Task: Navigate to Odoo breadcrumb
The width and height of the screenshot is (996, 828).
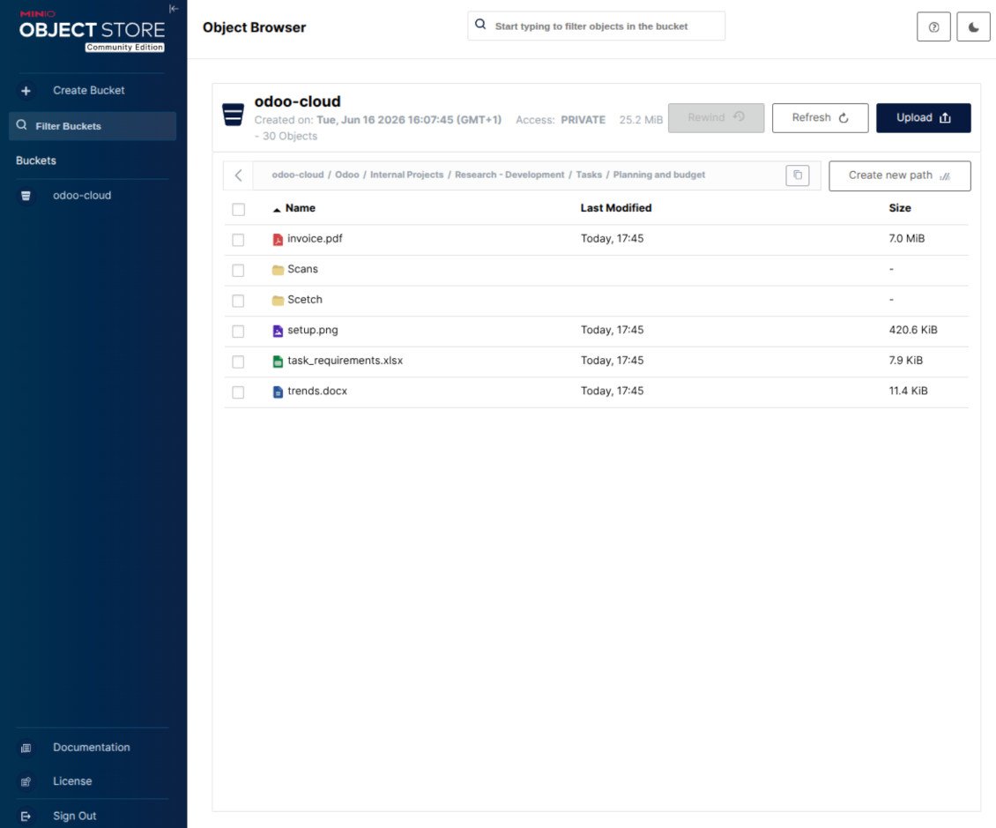Action: 346,175
